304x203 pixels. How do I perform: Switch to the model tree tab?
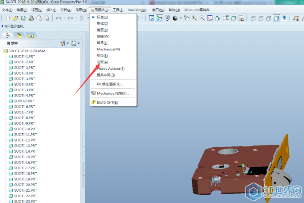coord(8,36)
